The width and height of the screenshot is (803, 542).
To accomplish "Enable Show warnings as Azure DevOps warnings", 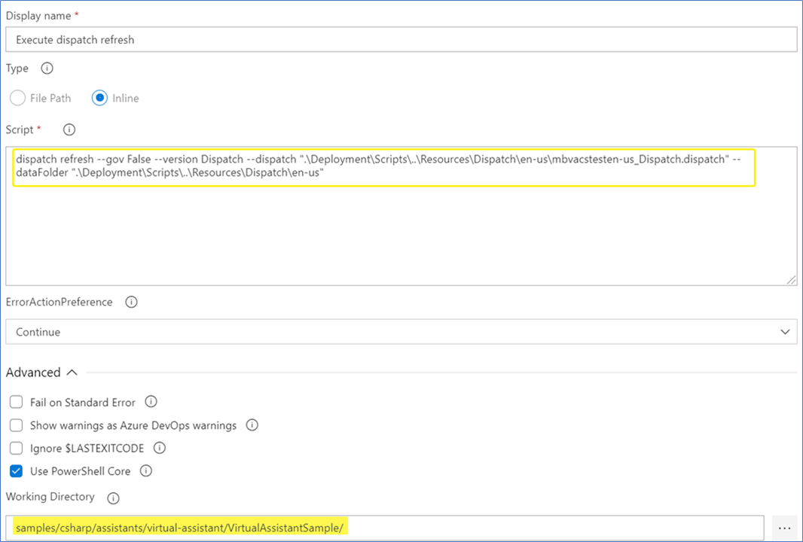I will [17, 425].
